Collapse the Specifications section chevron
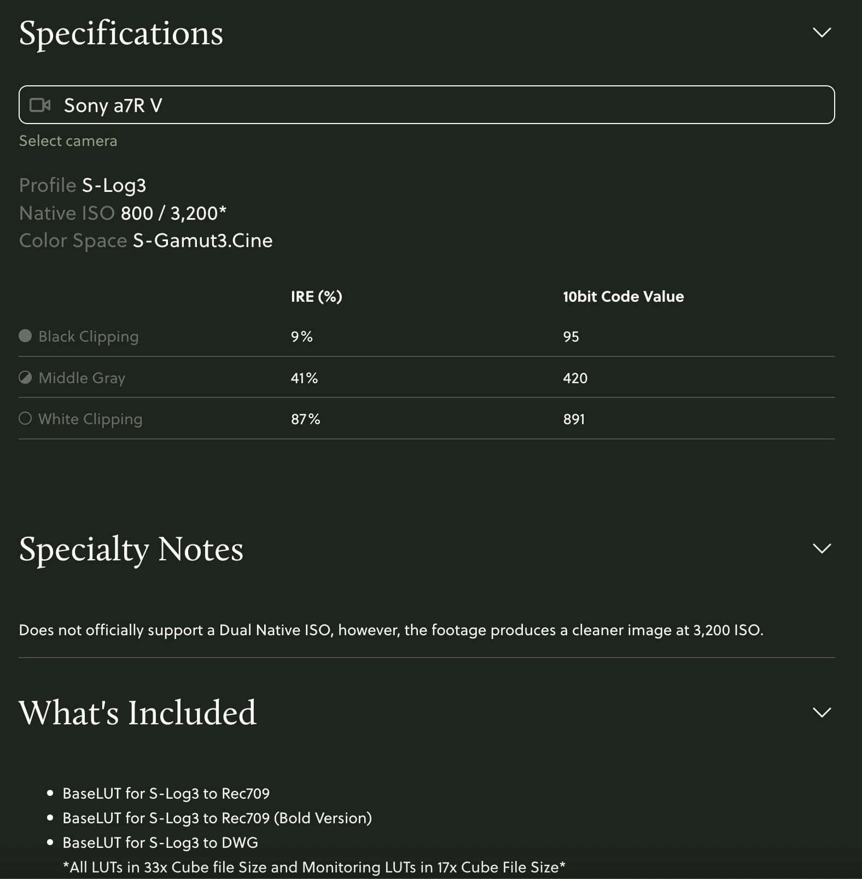Image resolution: width=862 pixels, height=879 pixels. pyautogui.click(x=822, y=33)
